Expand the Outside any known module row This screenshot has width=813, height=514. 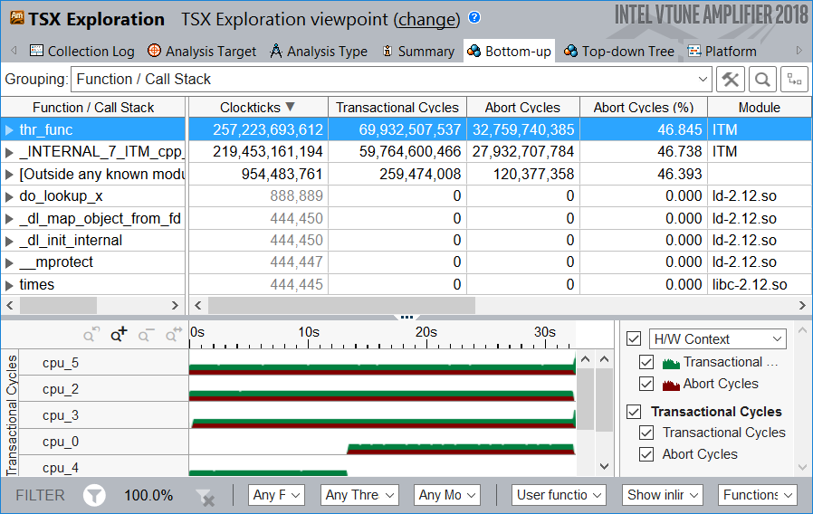pyautogui.click(x=9, y=175)
